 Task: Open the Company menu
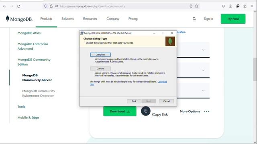coord(113,19)
